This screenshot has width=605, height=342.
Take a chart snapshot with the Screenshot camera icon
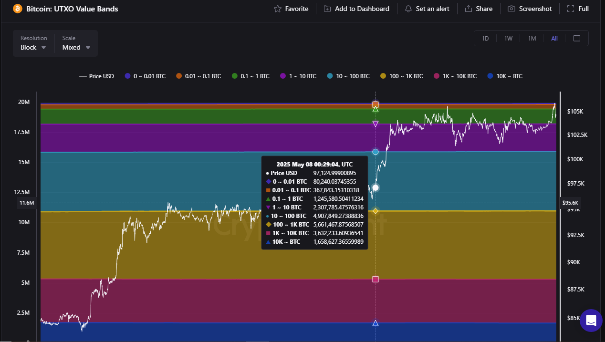click(511, 9)
